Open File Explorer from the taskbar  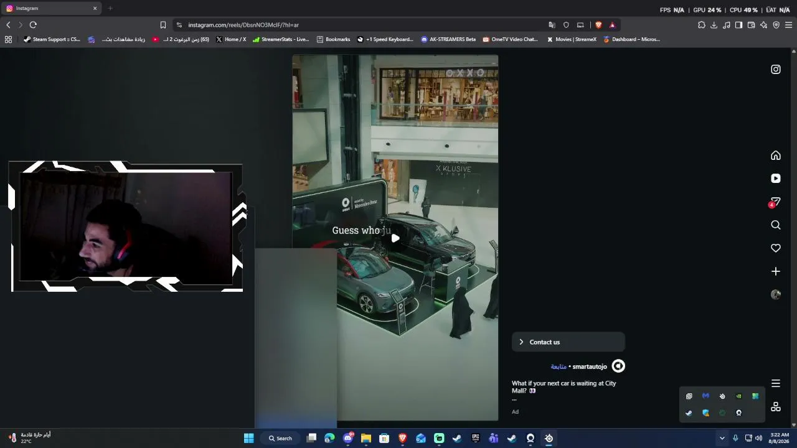point(366,438)
